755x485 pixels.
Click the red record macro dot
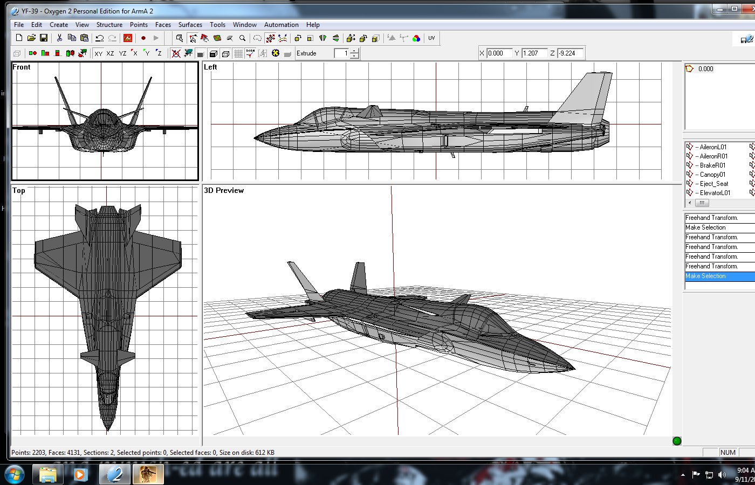tap(143, 38)
